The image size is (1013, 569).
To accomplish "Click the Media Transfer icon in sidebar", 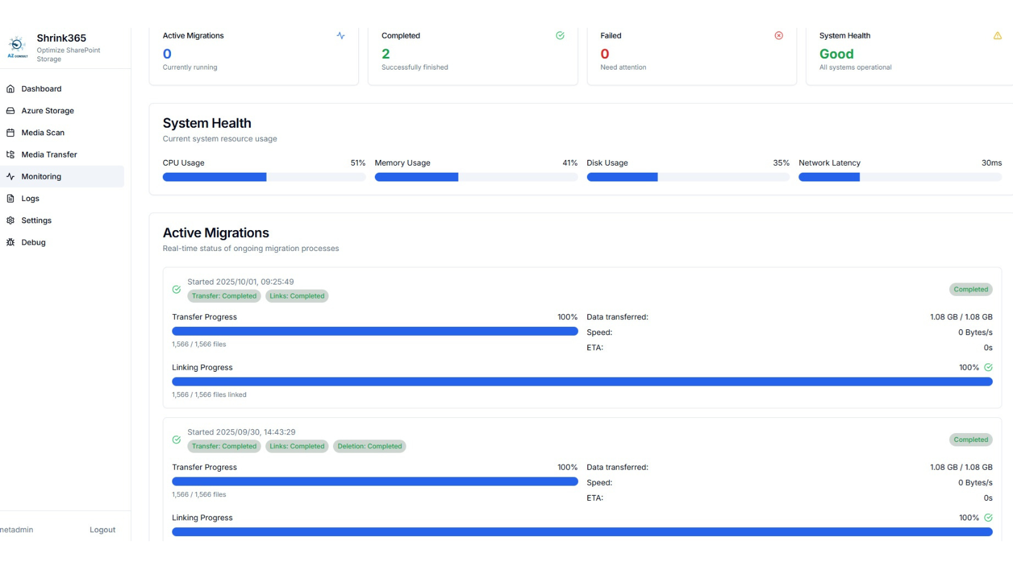I will tap(10, 154).
